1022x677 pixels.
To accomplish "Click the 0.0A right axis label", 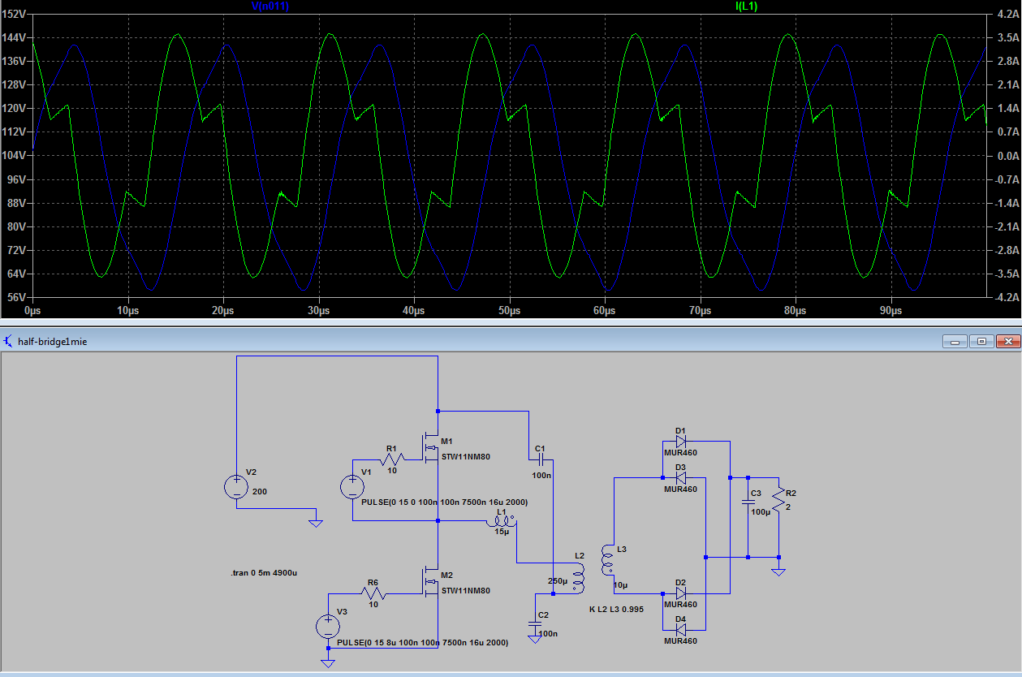I will [1007, 156].
